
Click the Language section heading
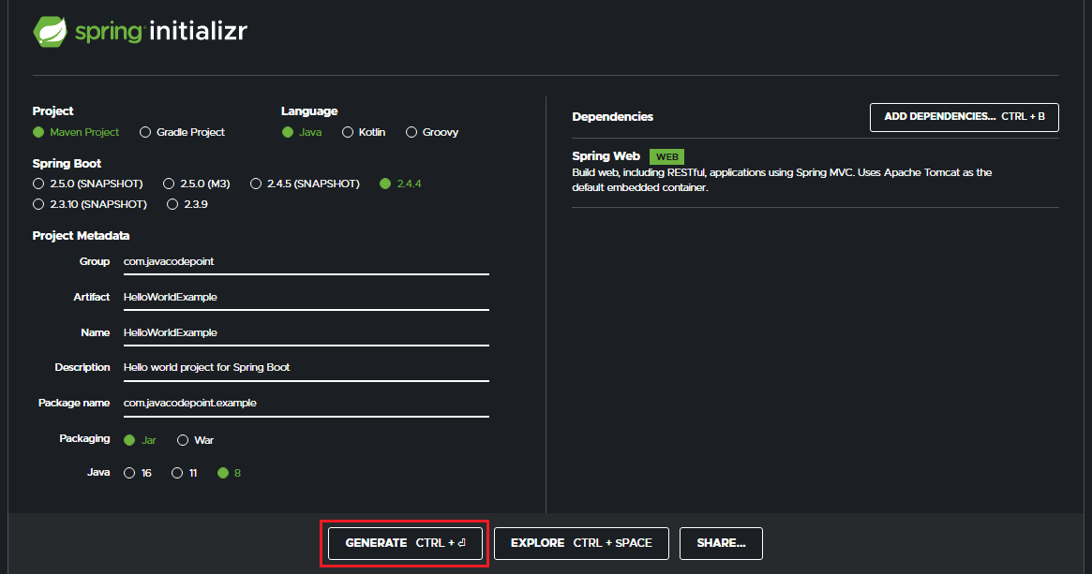click(309, 110)
